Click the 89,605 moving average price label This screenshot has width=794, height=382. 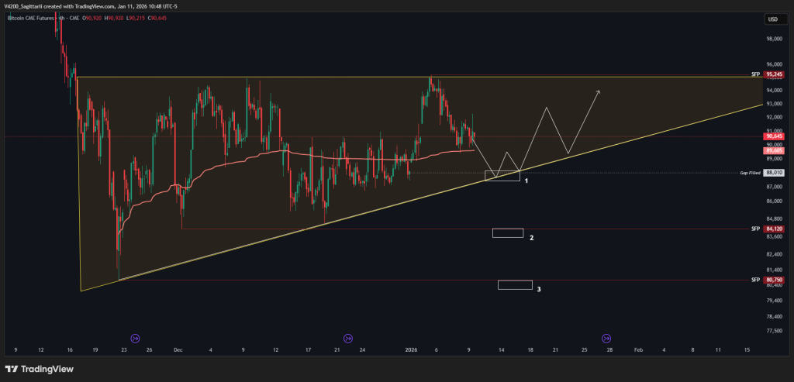click(x=773, y=151)
